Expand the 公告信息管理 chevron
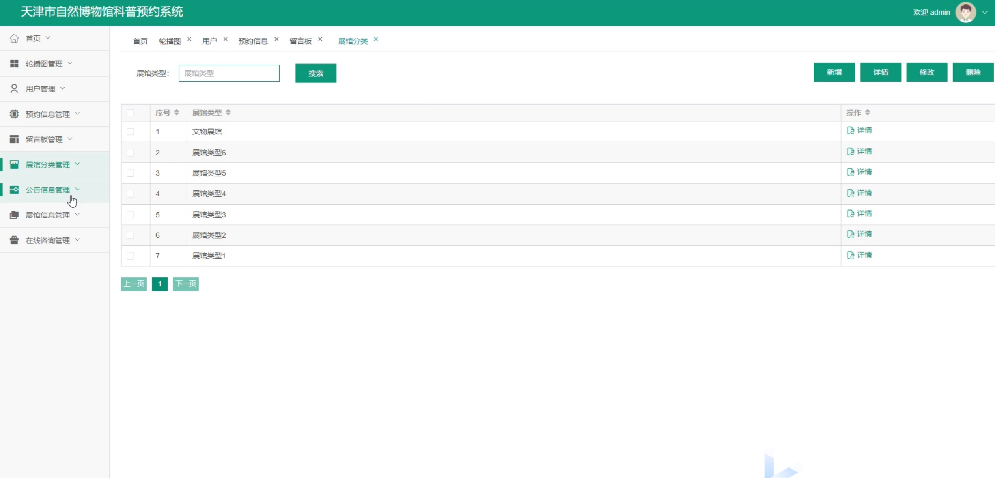The width and height of the screenshot is (995, 478). pyautogui.click(x=77, y=189)
